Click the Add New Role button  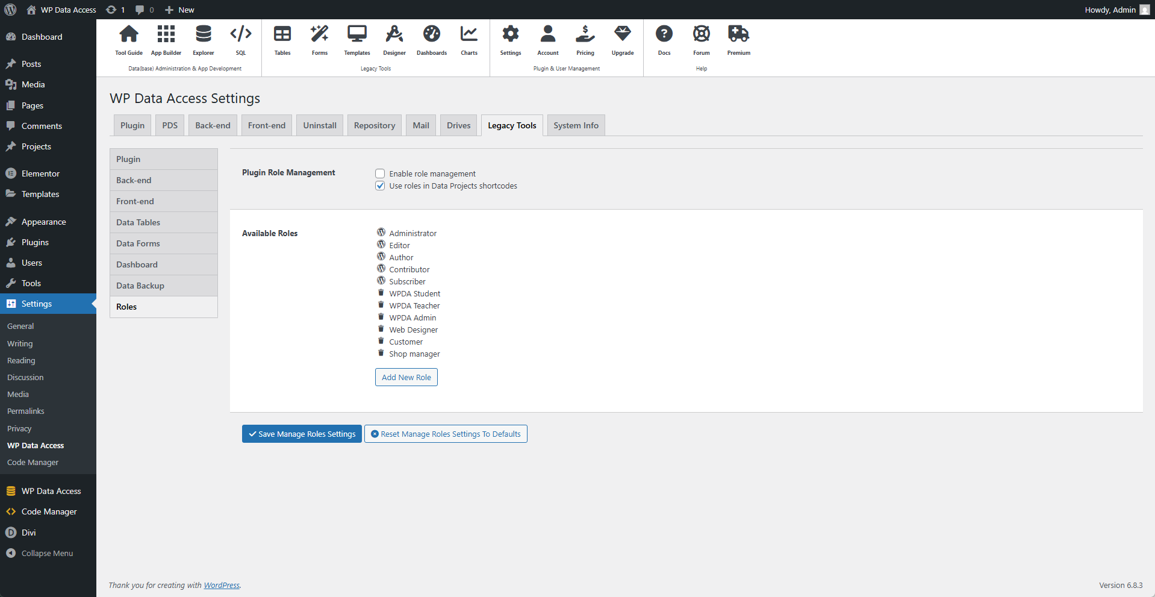[x=406, y=377]
